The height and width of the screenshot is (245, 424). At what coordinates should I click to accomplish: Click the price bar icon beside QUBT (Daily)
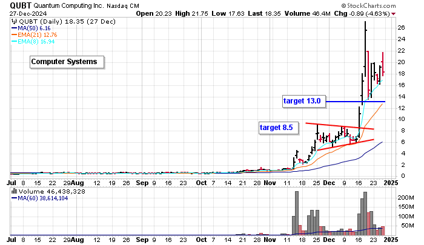pyautogui.click(x=15, y=22)
